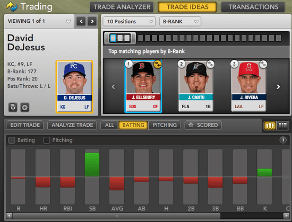This screenshot has height=222, width=292.
Task: Switch to Trade Ideas tab
Action: pos(187,7)
